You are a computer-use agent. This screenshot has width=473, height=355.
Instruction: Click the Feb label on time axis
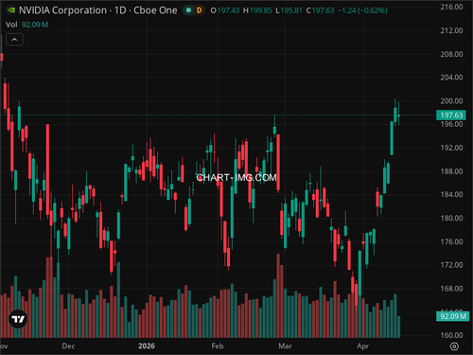[x=218, y=346]
